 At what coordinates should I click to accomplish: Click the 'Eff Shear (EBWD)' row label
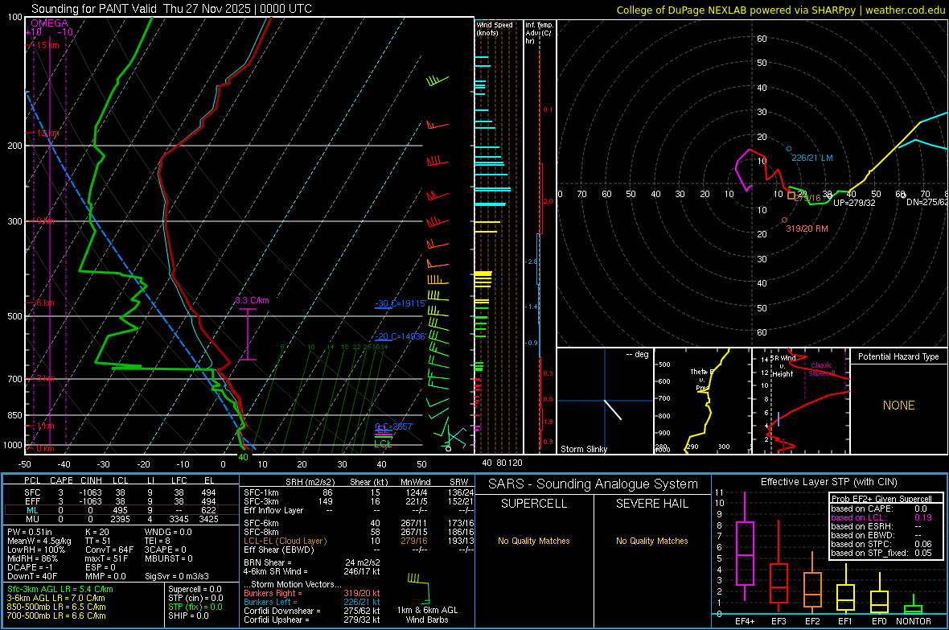[279, 550]
